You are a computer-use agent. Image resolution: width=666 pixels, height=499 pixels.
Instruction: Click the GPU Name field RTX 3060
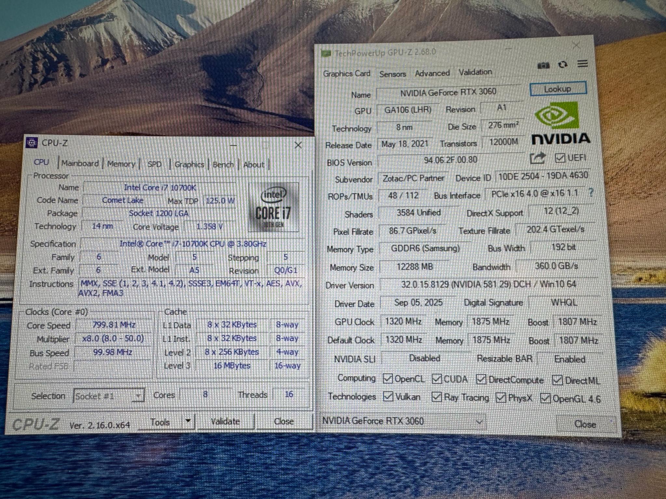pyautogui.click(x=448, y=93)
